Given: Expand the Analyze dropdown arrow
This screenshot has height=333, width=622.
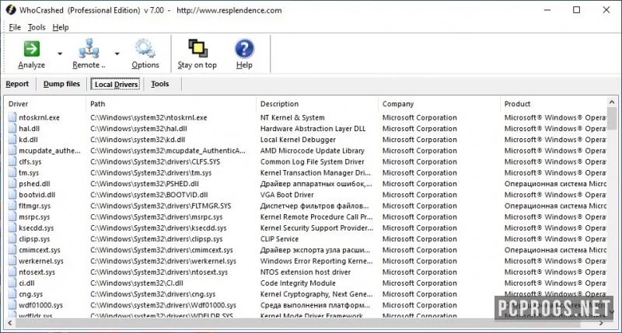Looking at the screenshot, I should (60, 54).
